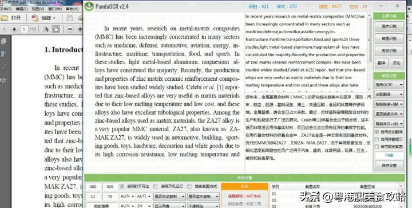Image resolution: width=412 pixels, height=208 pixels.
Task: Click the 常用设置 green header
Action: [389, 76]
